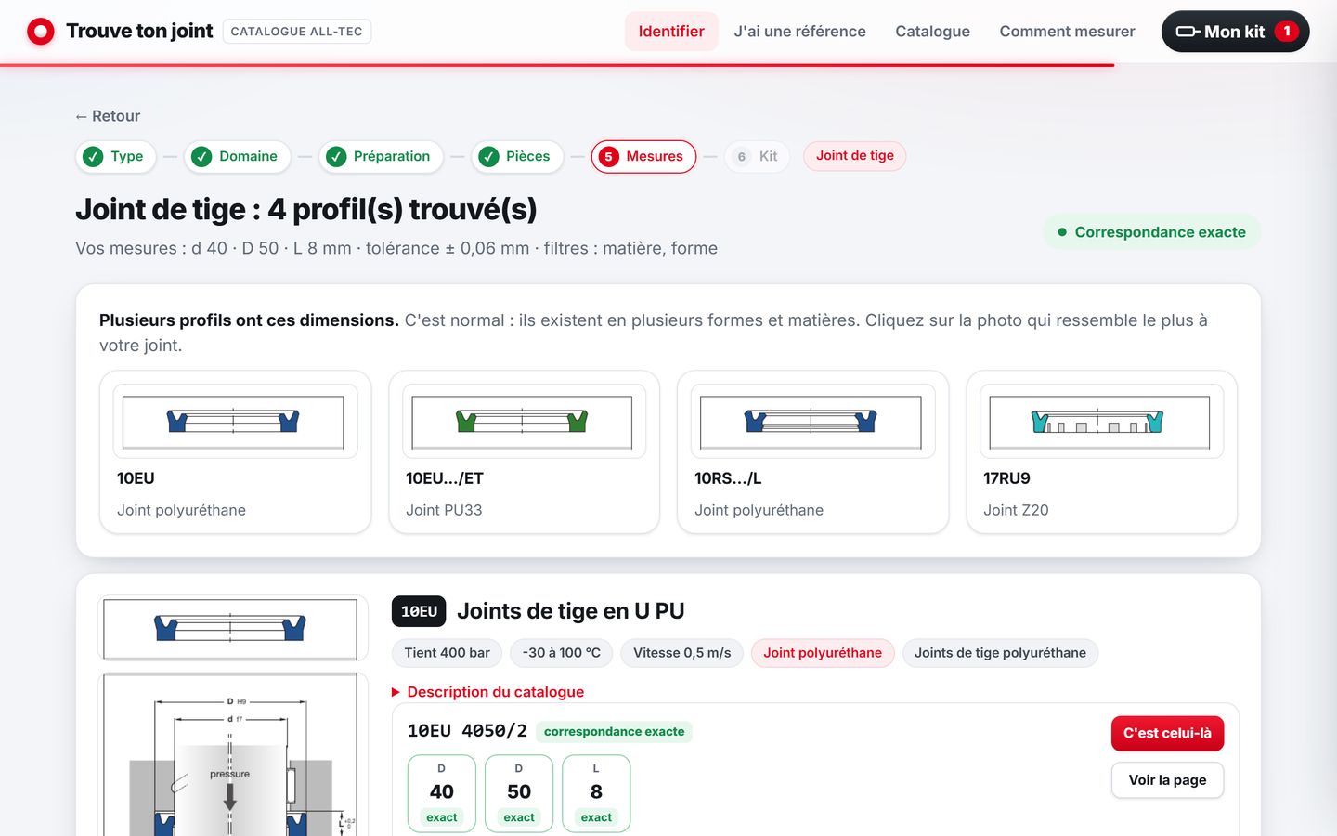Click the red ring logo icon
The image size is (1337, 836).
click(41, 32)
